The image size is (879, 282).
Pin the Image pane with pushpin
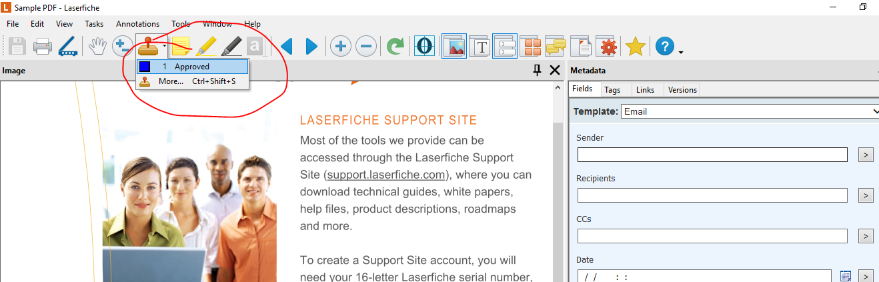click(537, 70)
